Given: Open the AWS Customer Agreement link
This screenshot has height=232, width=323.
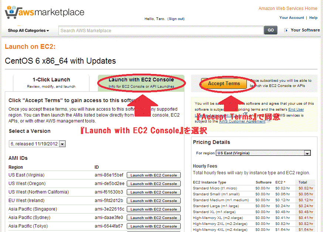Looking at the screenshot, I should (242, 121).
